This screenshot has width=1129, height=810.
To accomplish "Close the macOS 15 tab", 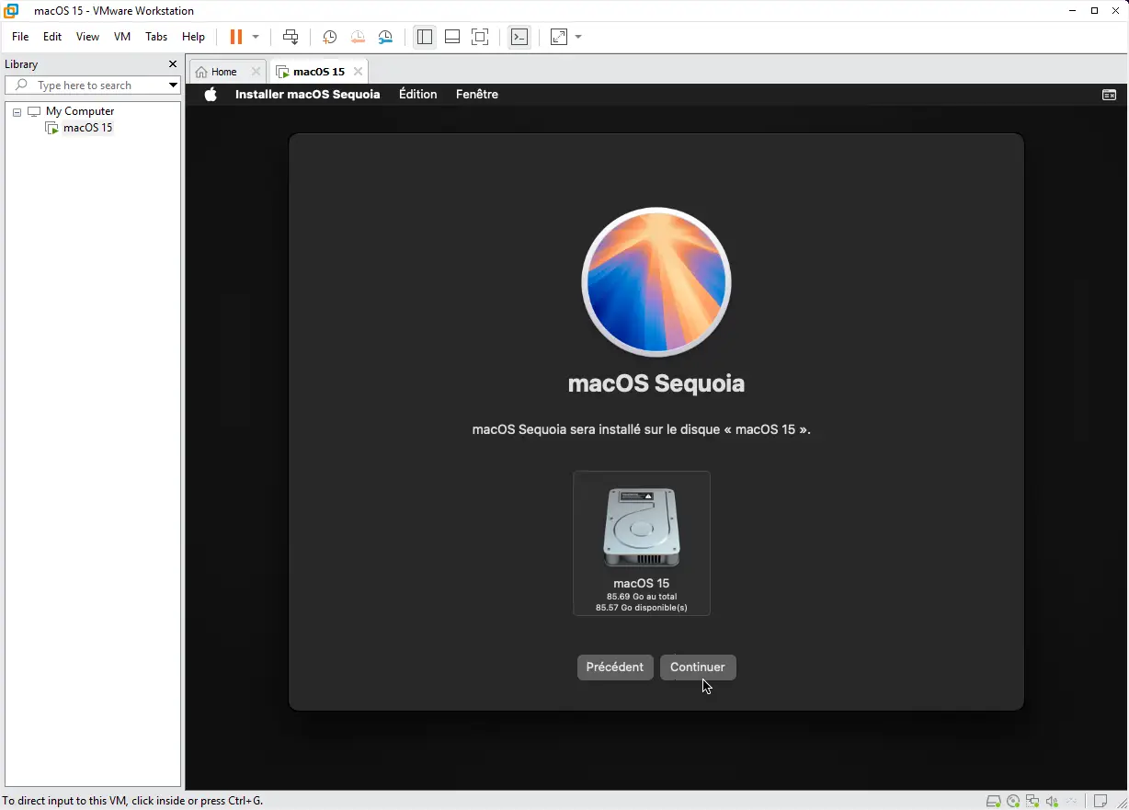I will tap(358, 72).
